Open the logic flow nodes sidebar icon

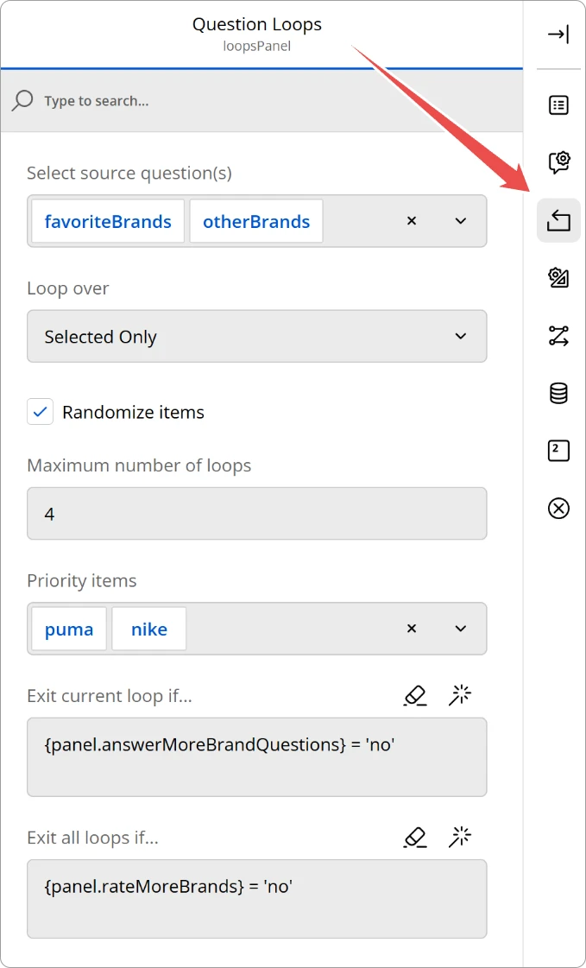pyautogui.click(x=558, y=336)
